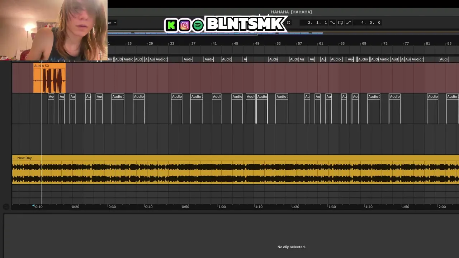Open the quantization dropdown ending in 'ar'
This screenshot has width=459, height=258.
(112, 23)
